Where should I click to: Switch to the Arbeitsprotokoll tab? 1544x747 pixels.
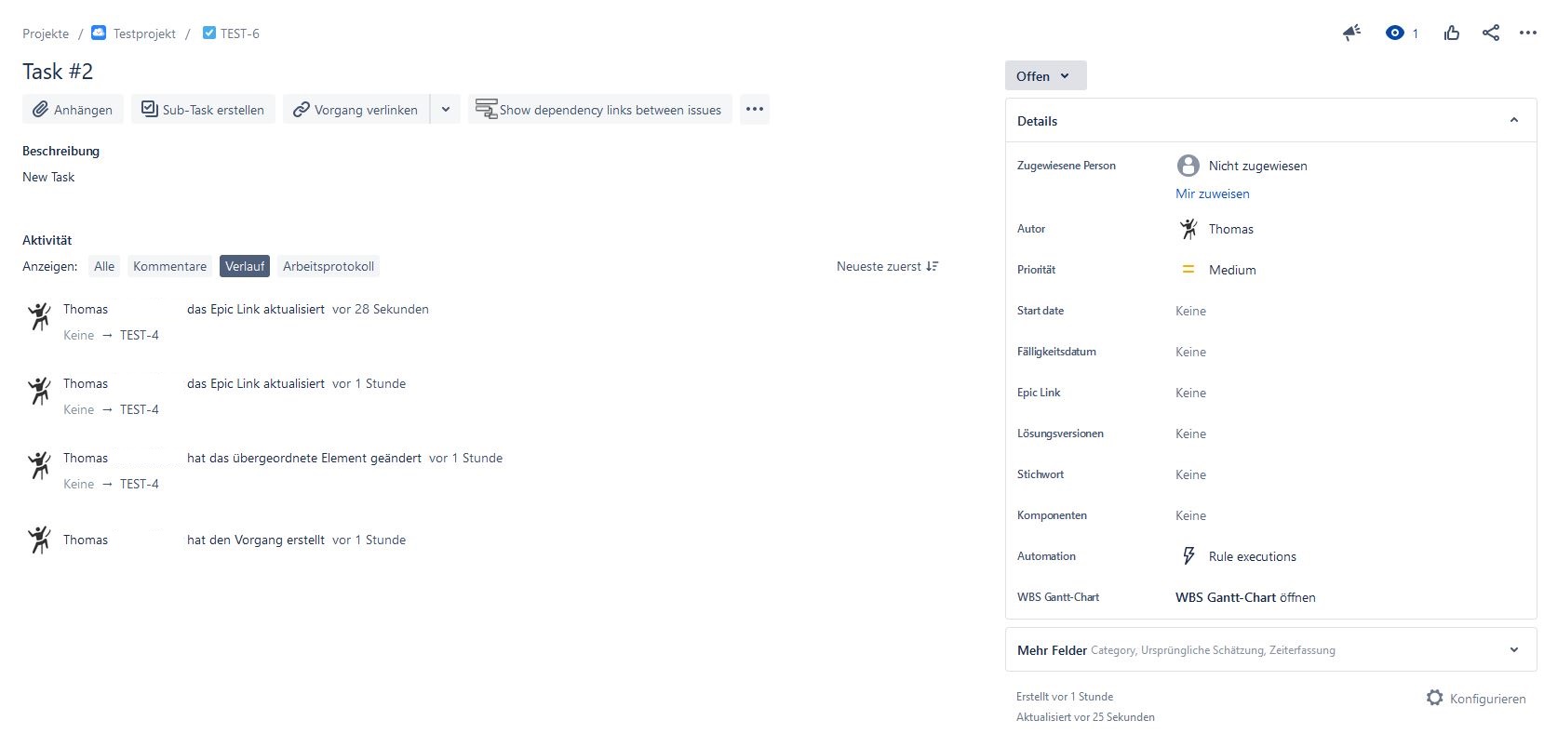pyautogui.click(x=328, y=266)
